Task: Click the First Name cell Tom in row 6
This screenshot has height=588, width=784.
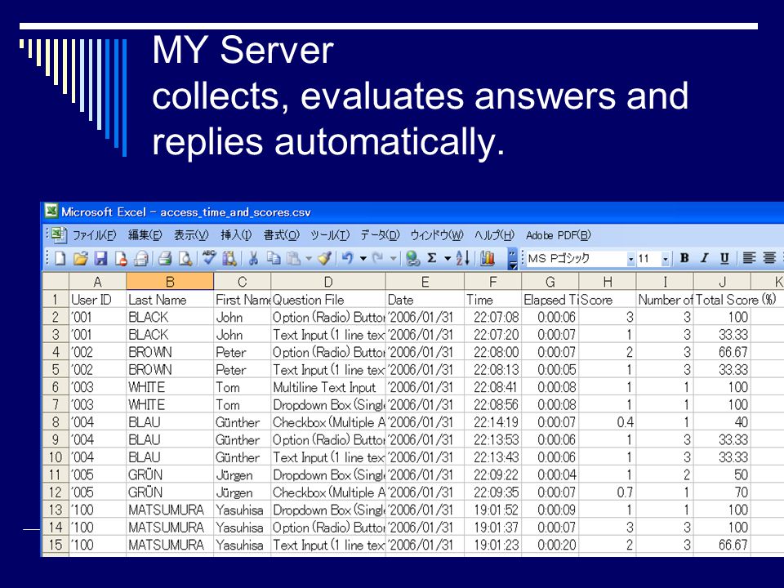Action: pyautogui.click(x=242, y=387)
